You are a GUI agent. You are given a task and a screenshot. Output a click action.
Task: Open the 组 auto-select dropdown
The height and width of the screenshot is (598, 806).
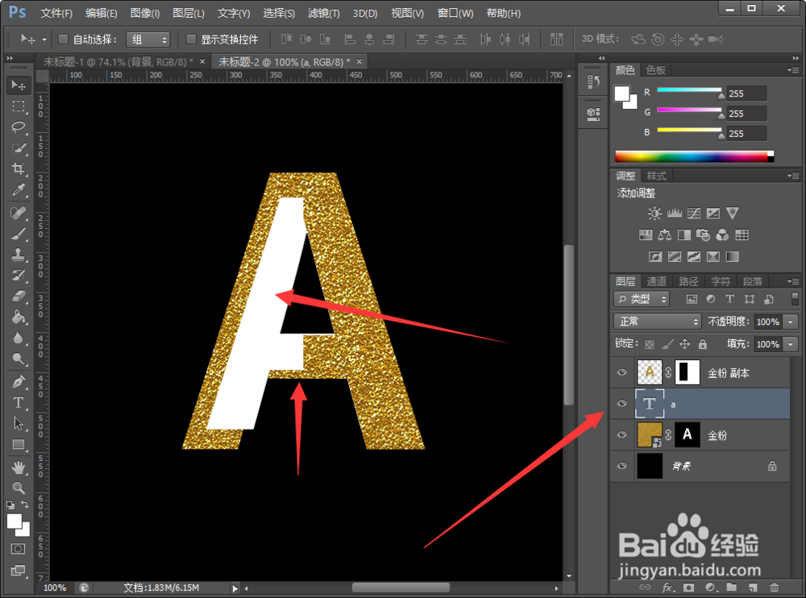coord(148,39)
